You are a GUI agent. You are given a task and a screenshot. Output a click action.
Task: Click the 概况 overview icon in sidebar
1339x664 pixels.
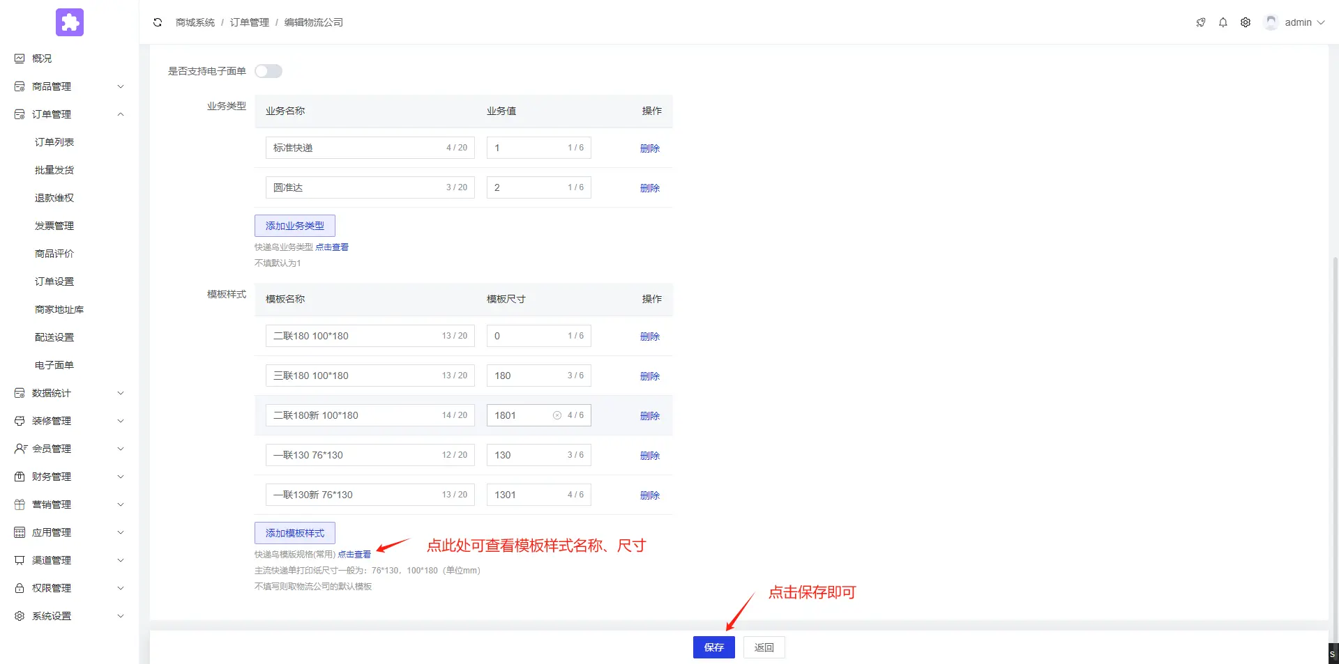(20, 59)
